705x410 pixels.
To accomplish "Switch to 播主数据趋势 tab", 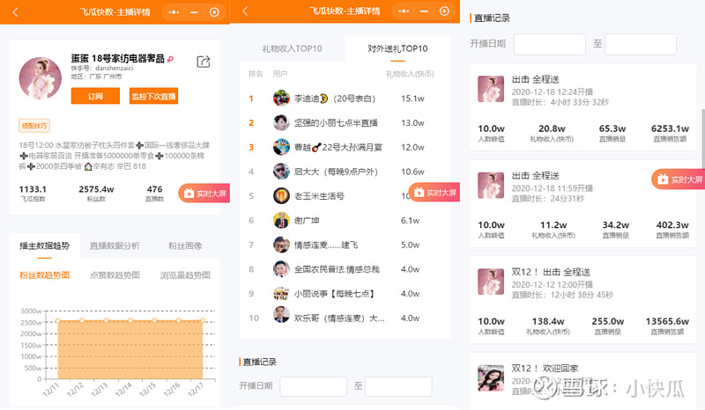I will click(45, 245).
